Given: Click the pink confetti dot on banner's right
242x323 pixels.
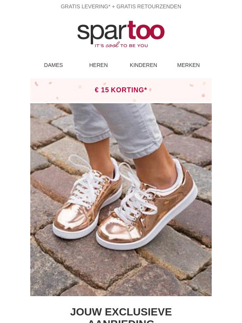Looking at the screenshot, I should coord(203,95).
